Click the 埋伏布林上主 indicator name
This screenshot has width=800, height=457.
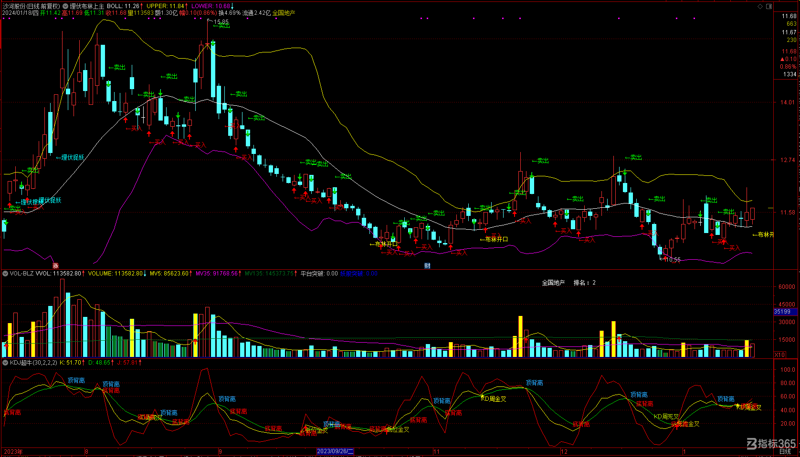pyautogui.click(x=87, y=6)
